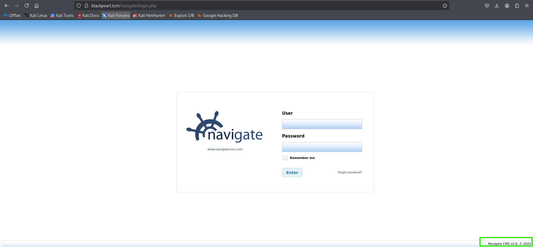Open the OffSec bookmark

(12, 16)
